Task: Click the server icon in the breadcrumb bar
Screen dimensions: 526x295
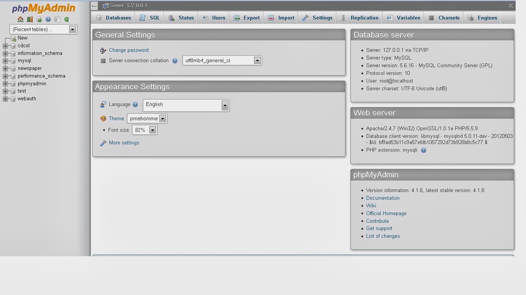Action: (x=106, y=6)
